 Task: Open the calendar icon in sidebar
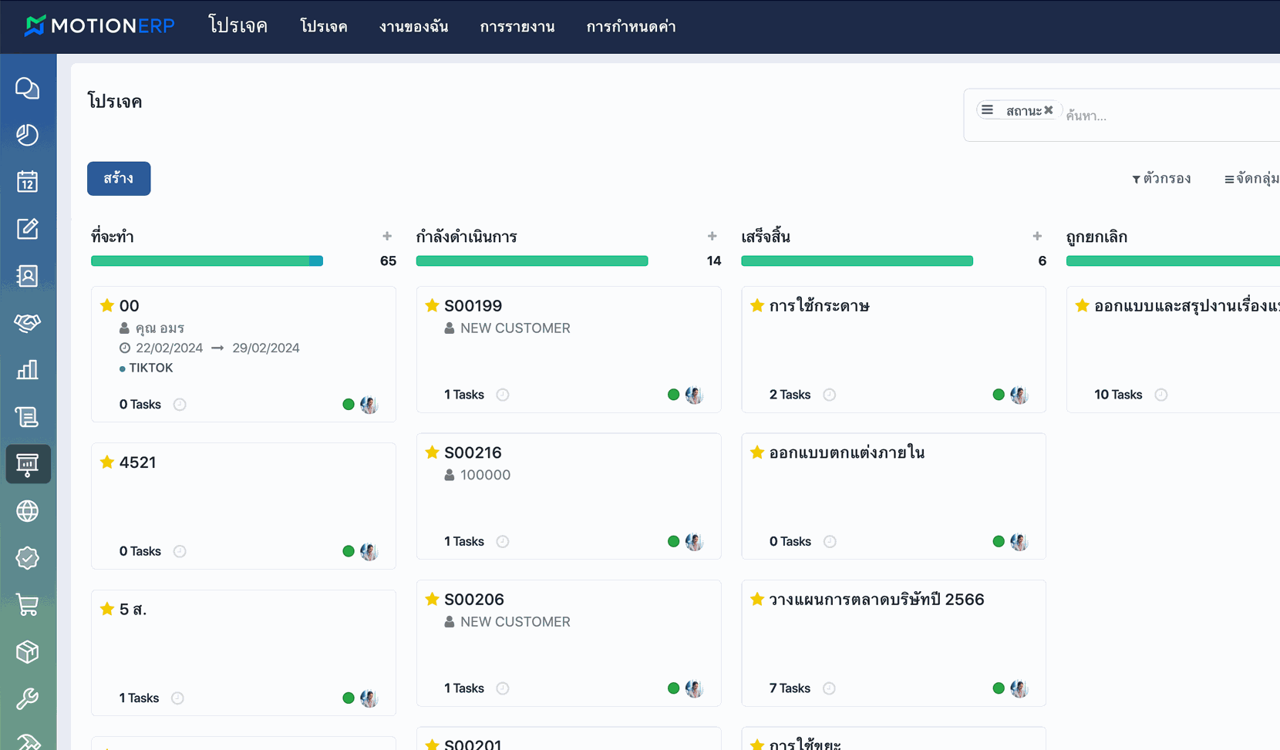[x=28, y=182]
